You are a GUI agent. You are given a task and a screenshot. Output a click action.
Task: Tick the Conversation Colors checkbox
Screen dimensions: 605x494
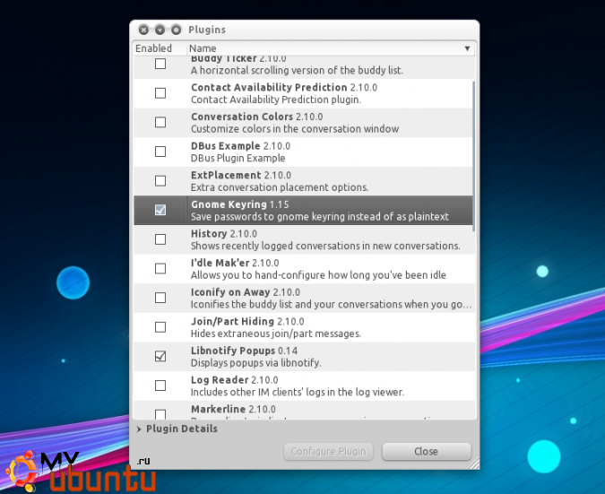coord(160,122)
